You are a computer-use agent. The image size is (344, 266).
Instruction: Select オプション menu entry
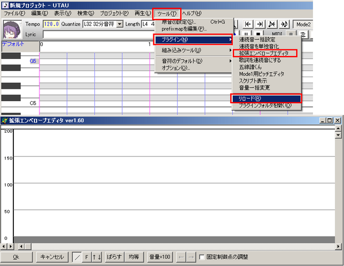pyautogui.click(x=194, y=68)
